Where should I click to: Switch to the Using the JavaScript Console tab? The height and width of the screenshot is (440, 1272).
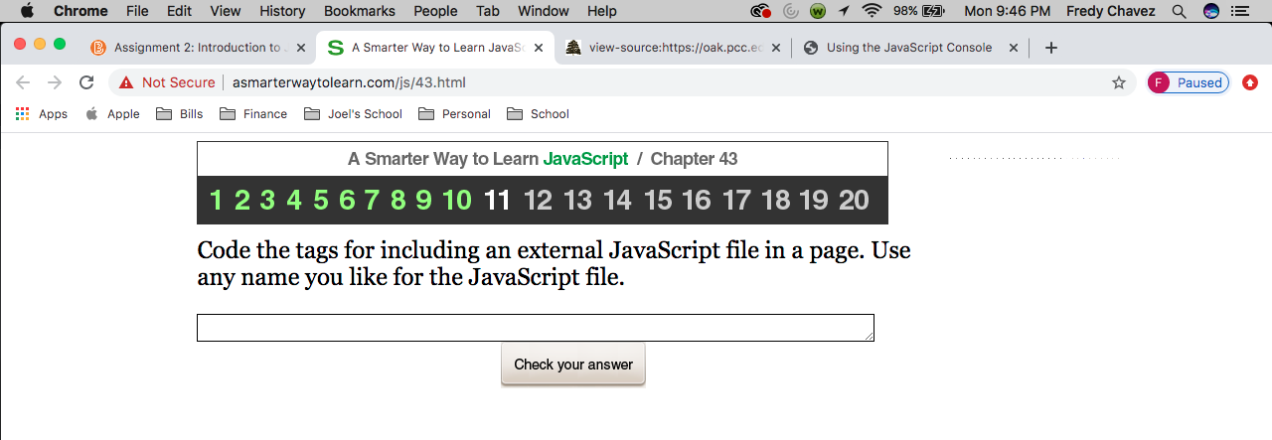tap(908, 48)
